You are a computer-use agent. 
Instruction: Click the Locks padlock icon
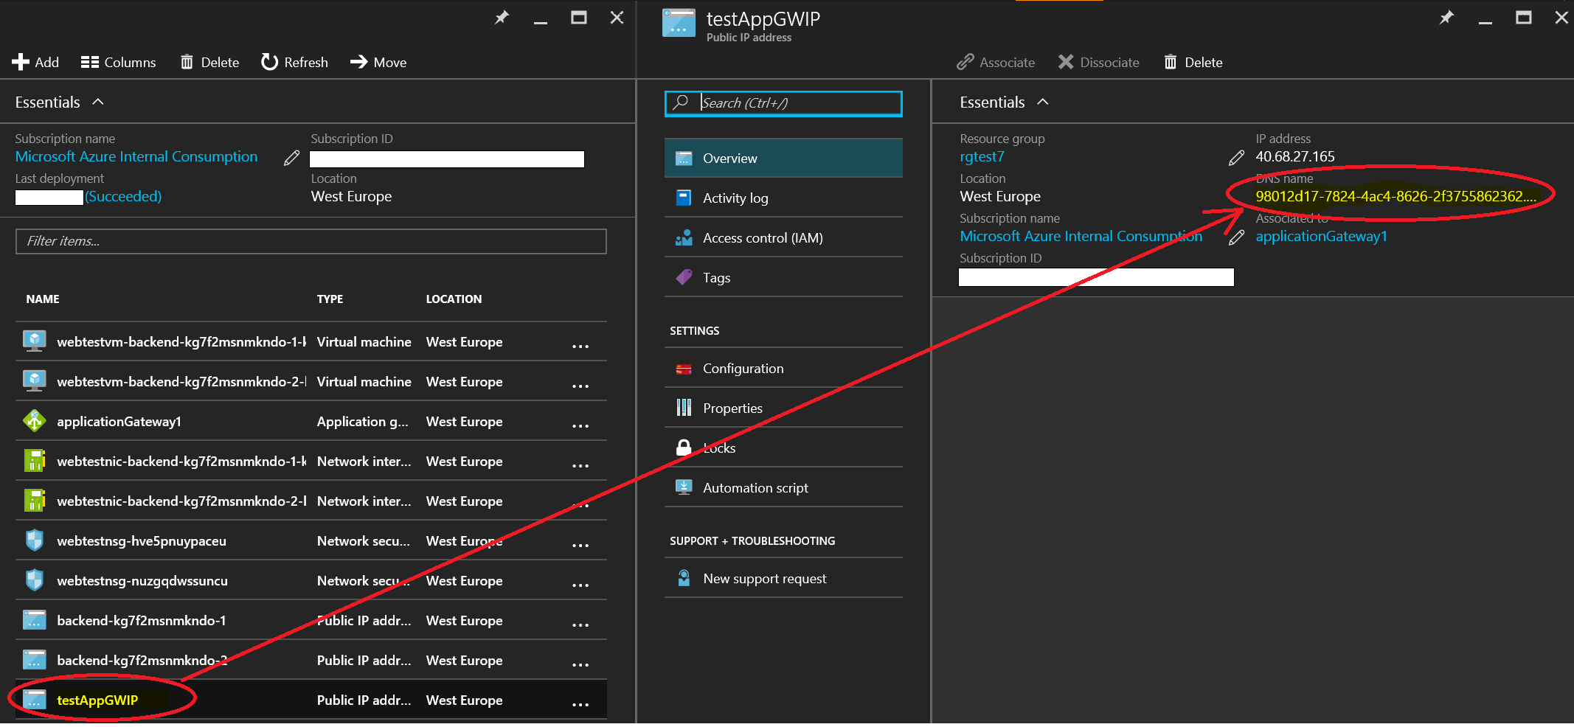[684, 448]
